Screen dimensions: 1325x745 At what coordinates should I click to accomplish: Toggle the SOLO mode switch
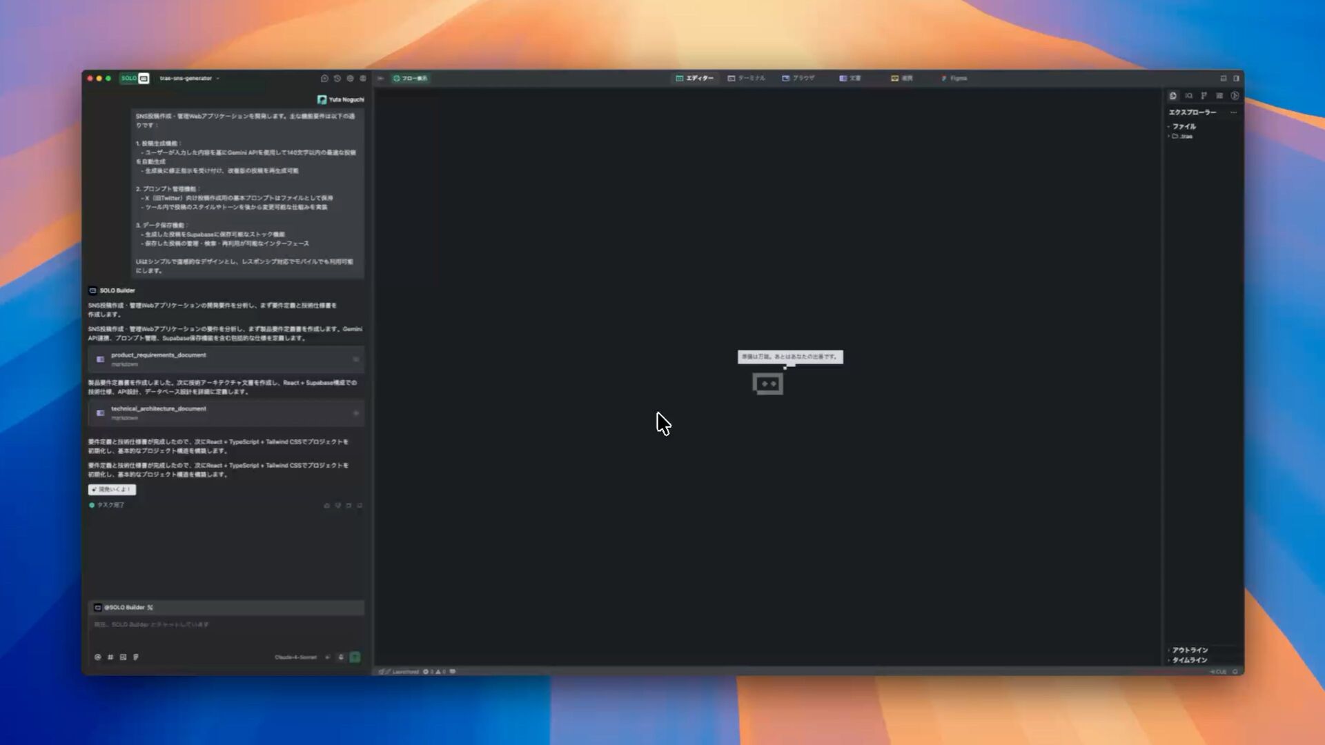point(135,79)
